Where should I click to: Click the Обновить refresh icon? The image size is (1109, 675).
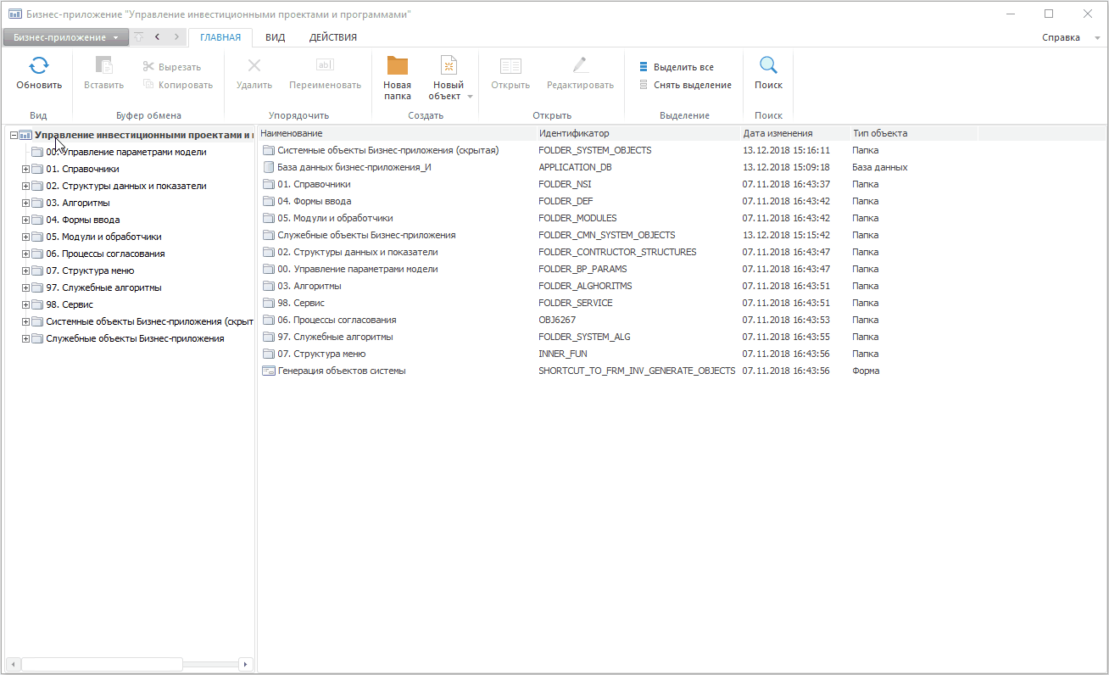(x=39, y=66)
